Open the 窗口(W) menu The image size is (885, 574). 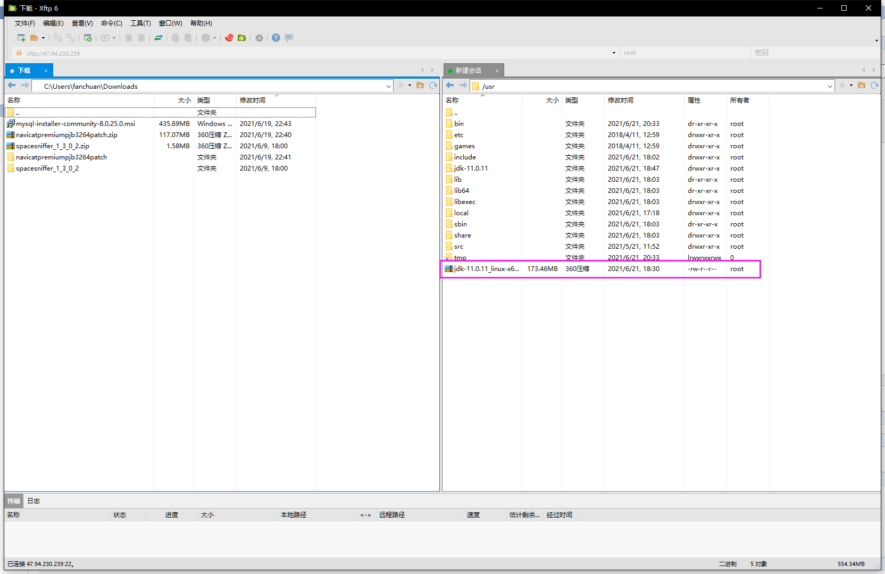click(x=170, y=23)
